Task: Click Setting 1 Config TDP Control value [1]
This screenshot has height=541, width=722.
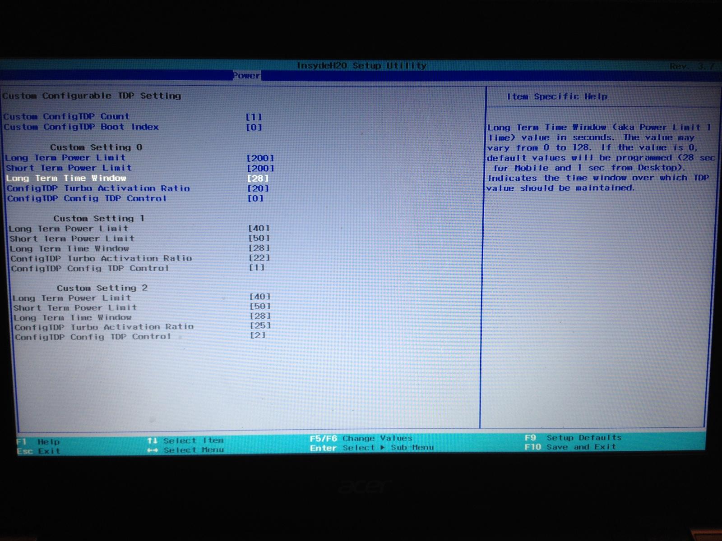Action: pos(257,267)
